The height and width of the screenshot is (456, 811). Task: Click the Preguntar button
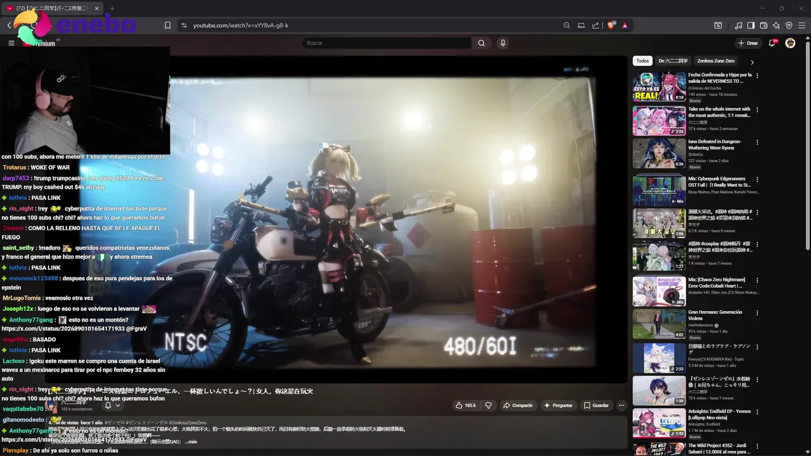click(558, 405)
